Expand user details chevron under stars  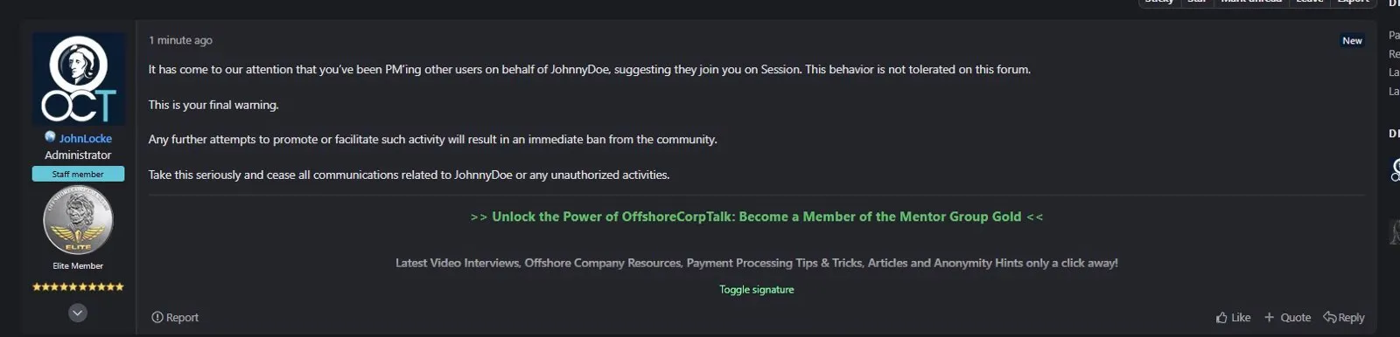[x=78, y=313]
